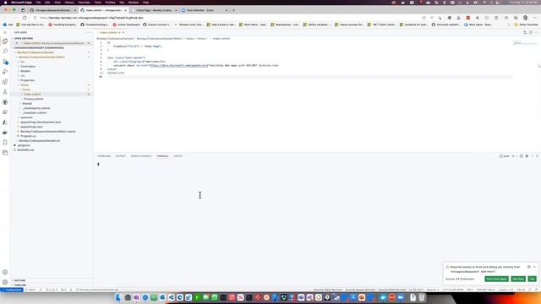Click the Split Editor icon
Image resolution: width=541 pixels, height=304 pixels.
pos(531,32)
